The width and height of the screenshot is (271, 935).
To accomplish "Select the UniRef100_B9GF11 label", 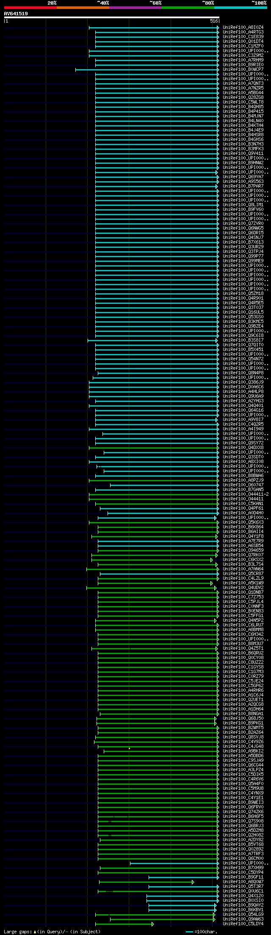I will (x=243, y=877).
